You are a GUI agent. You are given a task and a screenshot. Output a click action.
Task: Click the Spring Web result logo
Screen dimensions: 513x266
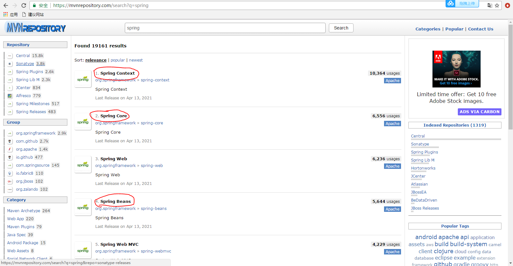click(x=83, y=164)
